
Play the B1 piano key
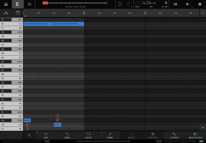tap(12, 129)
